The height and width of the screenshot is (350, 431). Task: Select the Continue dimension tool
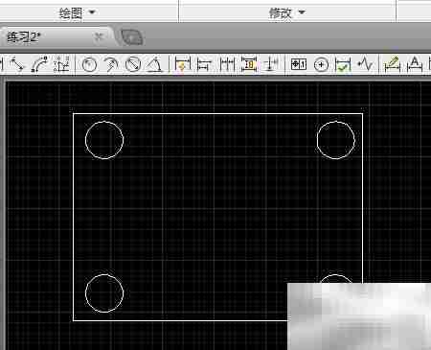point(227,64)
